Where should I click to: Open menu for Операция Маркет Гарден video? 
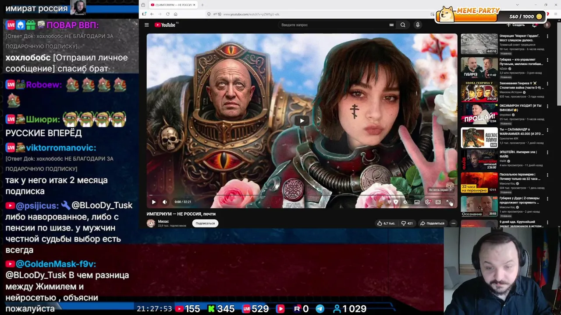point(547,37)
